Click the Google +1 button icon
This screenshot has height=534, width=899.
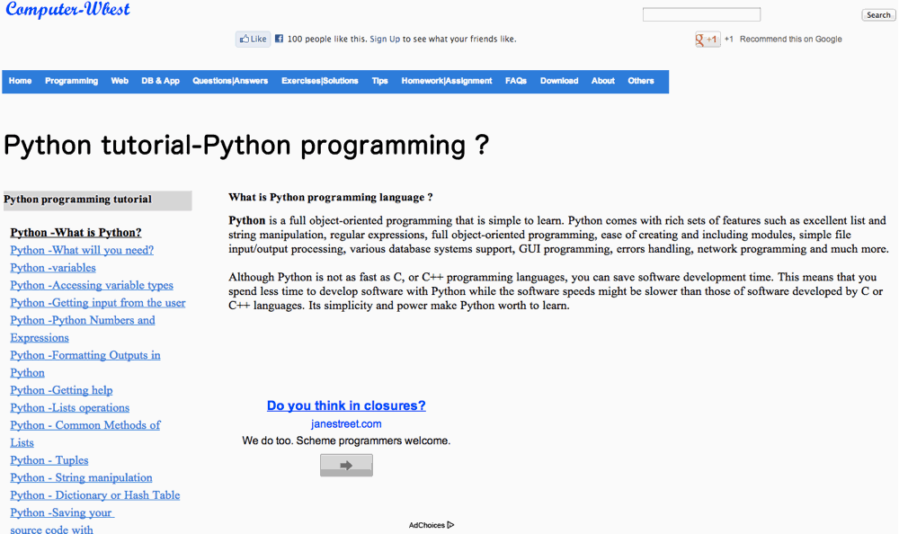coord(708,39)
